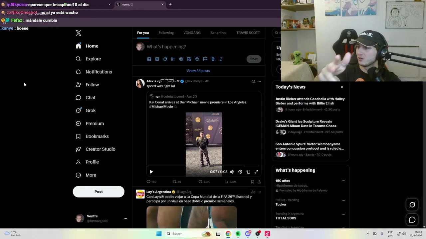The image size is (426, 239).
Task: Open floating Grok button
Action: tap(412, 205)
